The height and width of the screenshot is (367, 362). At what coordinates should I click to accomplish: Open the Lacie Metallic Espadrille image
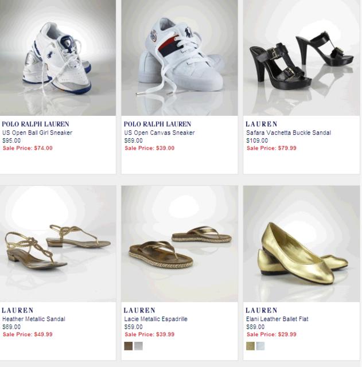(x=180, y=244)
